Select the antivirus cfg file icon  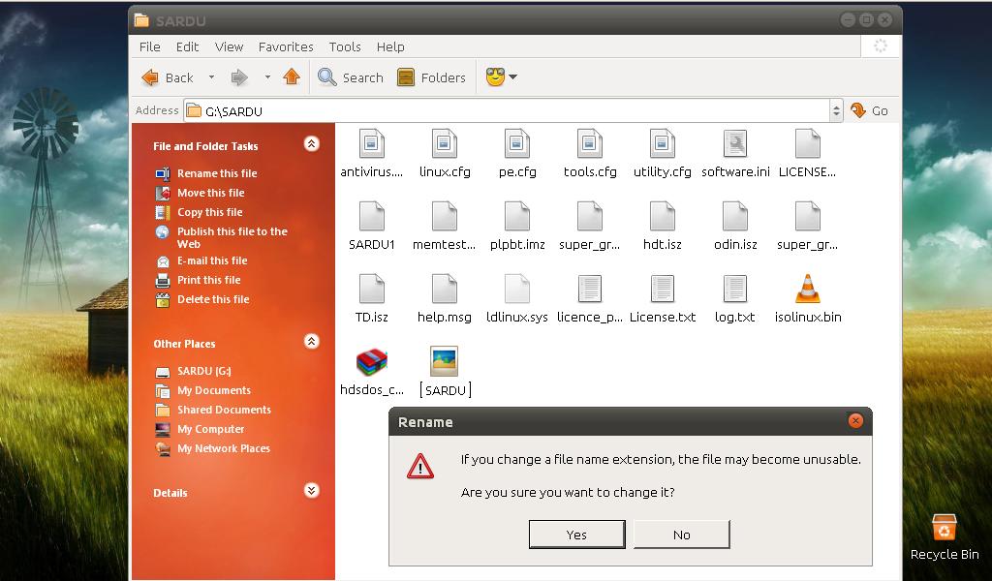coord(371,154)
